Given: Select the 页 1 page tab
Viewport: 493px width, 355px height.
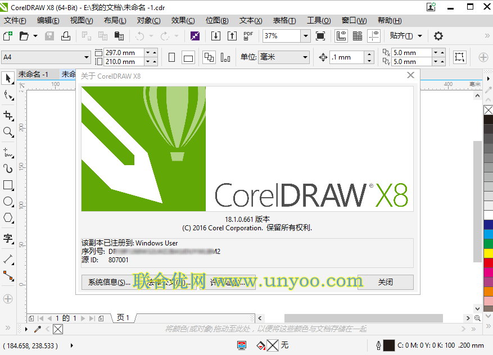Looking at the screenshot, I should [x=123, y=317].
